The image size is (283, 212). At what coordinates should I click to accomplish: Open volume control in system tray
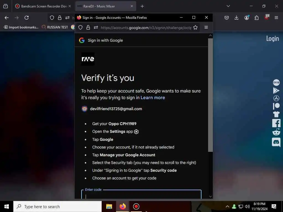coord(247,206)
